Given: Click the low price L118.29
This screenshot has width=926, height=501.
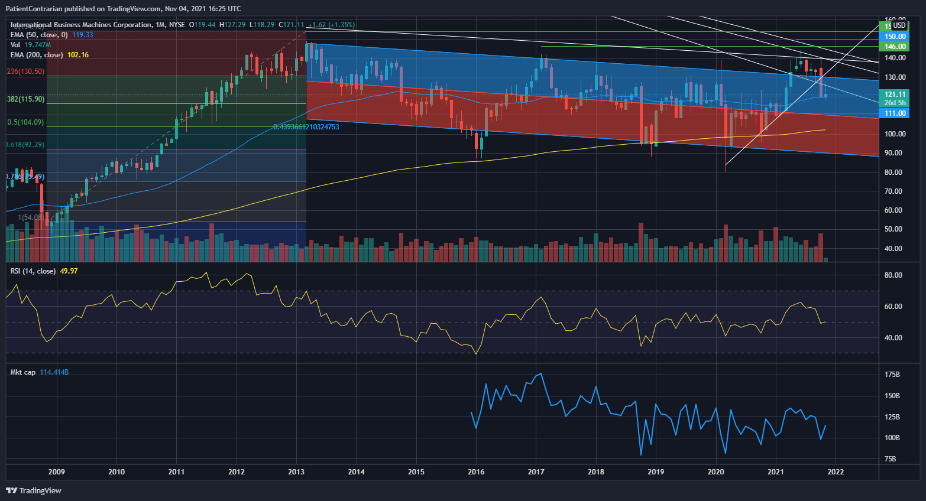Looking at the screenshot, I should tap(262, 25).
